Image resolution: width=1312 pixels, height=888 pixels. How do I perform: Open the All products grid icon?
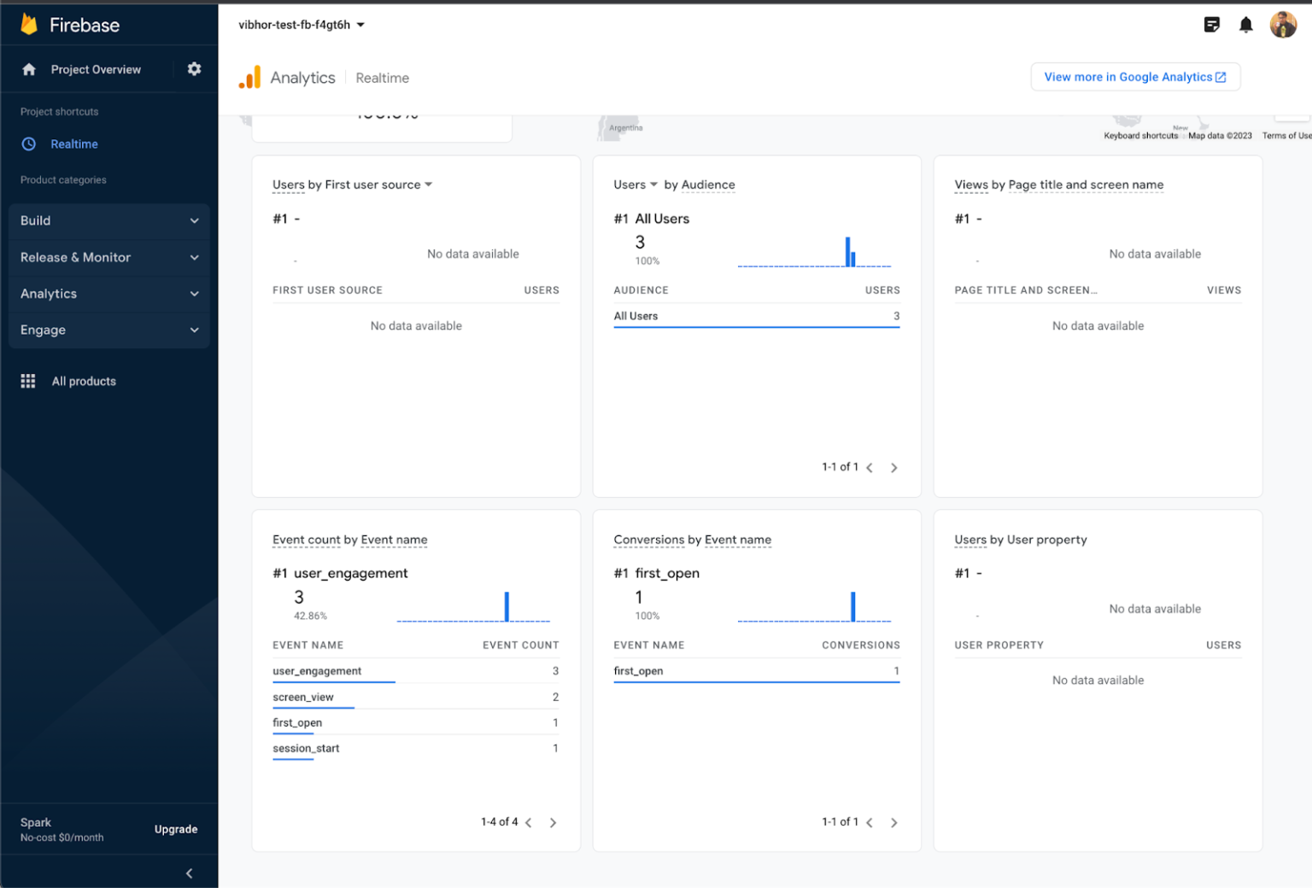pyautogui.click(x=28, y=381)
